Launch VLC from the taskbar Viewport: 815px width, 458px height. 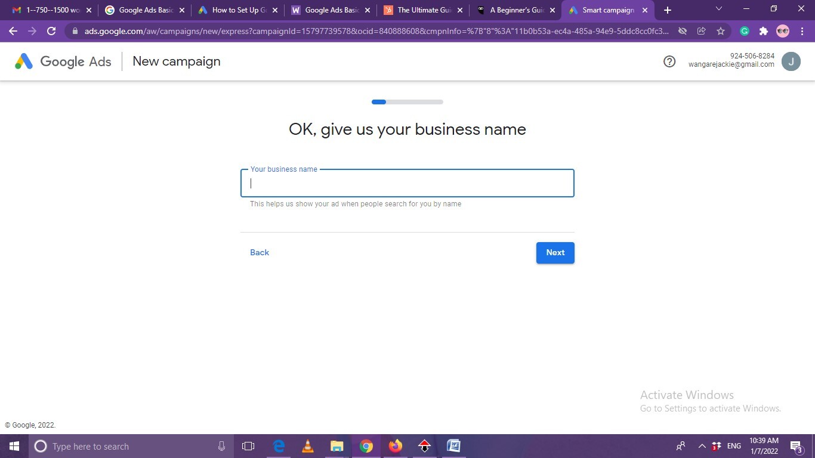[308, 446]
